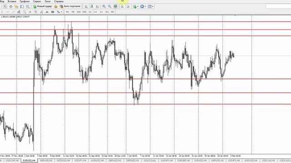
Task: Switch chart to bar chart mode
Action: click(86, 6)
